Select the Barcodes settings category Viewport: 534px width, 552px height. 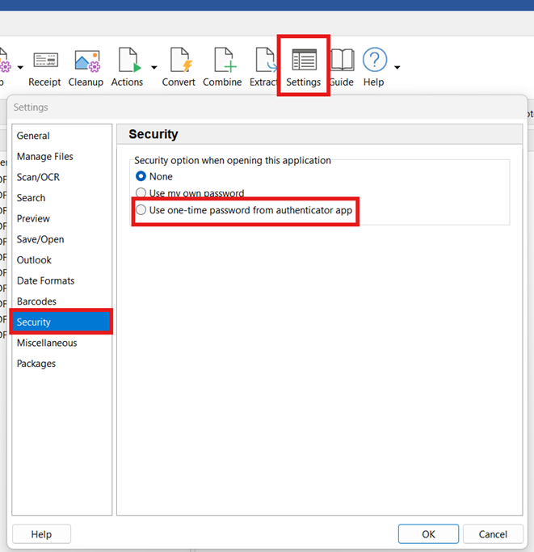pyautogui.click(x=36, y=301)
